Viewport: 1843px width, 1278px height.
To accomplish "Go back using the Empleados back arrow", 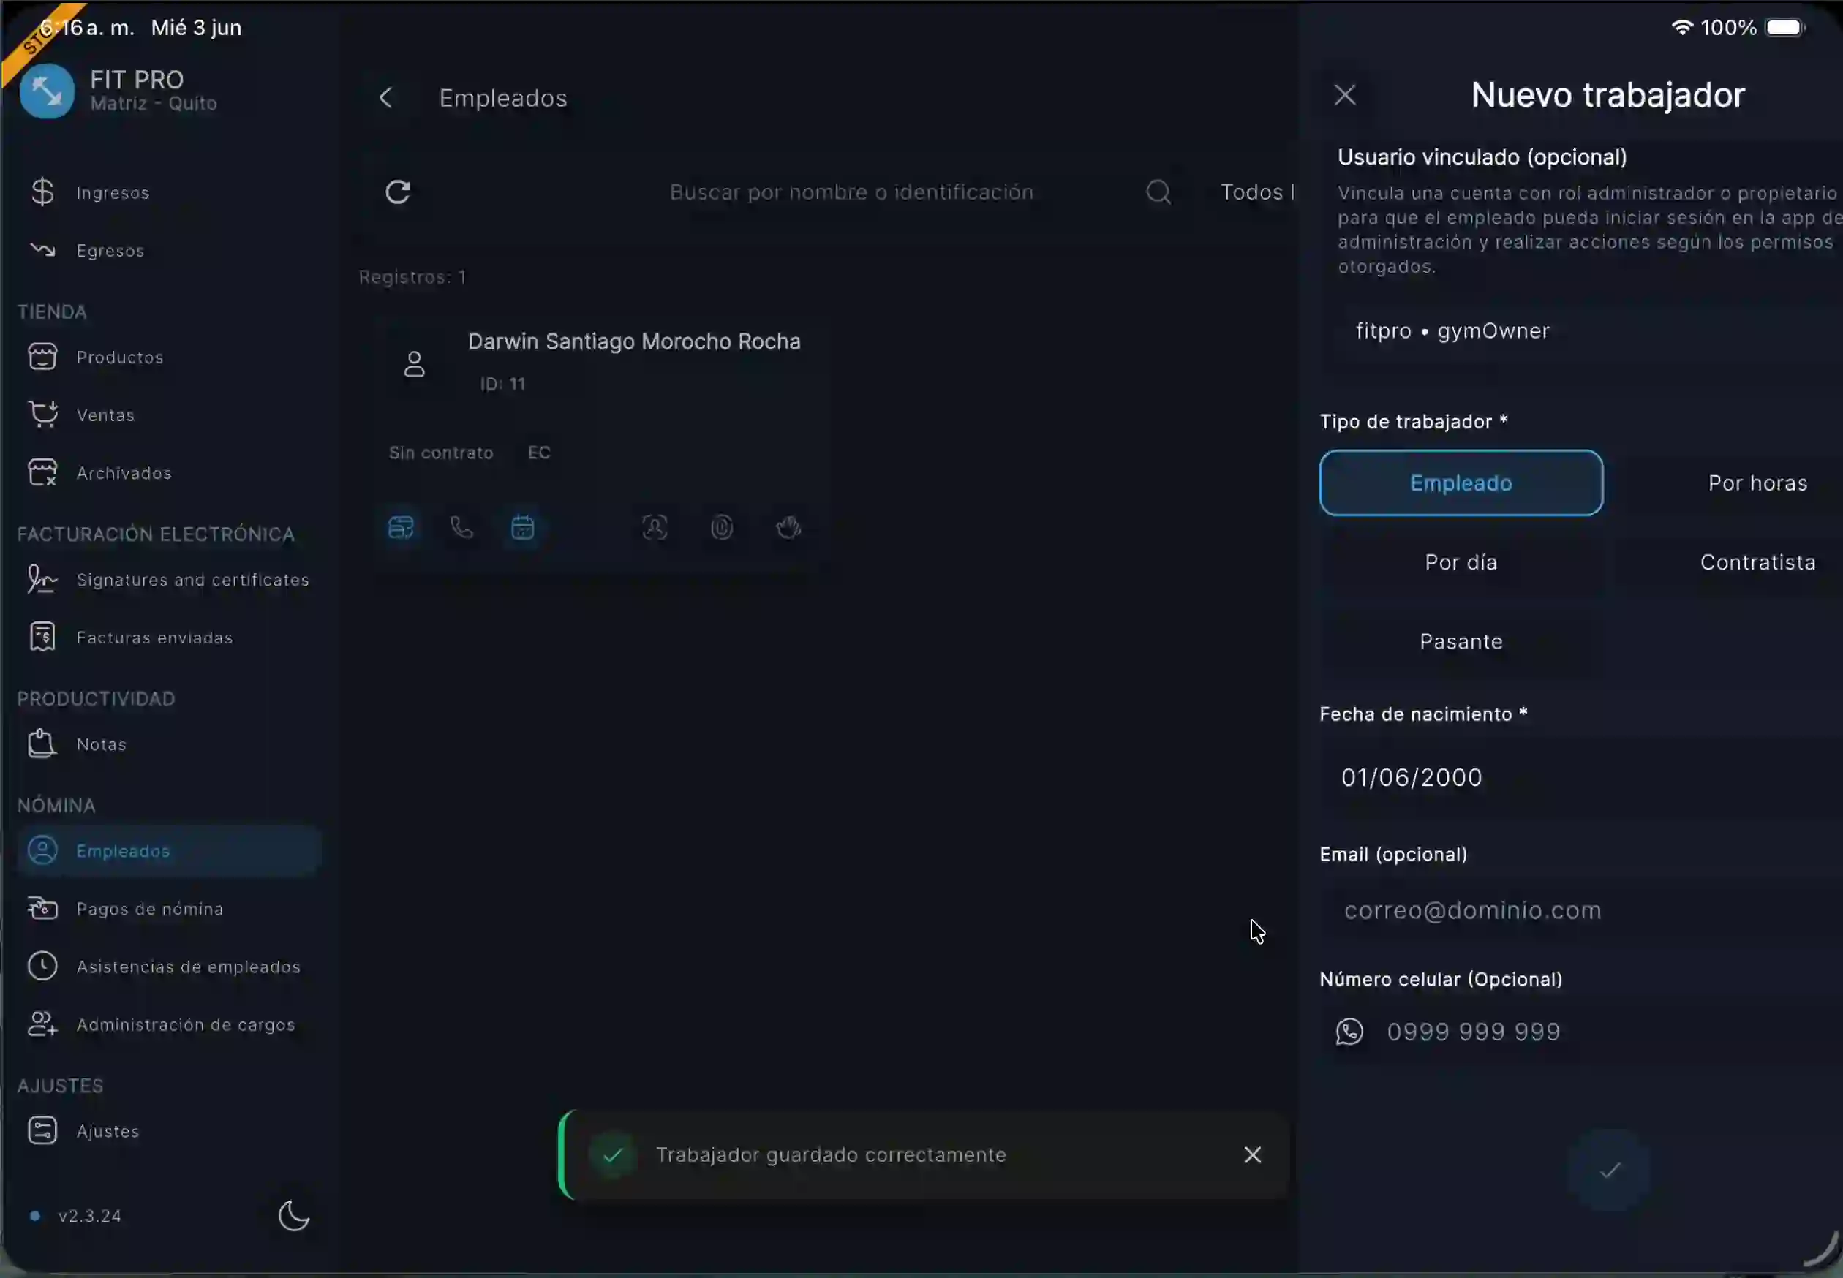I will 386,98.
